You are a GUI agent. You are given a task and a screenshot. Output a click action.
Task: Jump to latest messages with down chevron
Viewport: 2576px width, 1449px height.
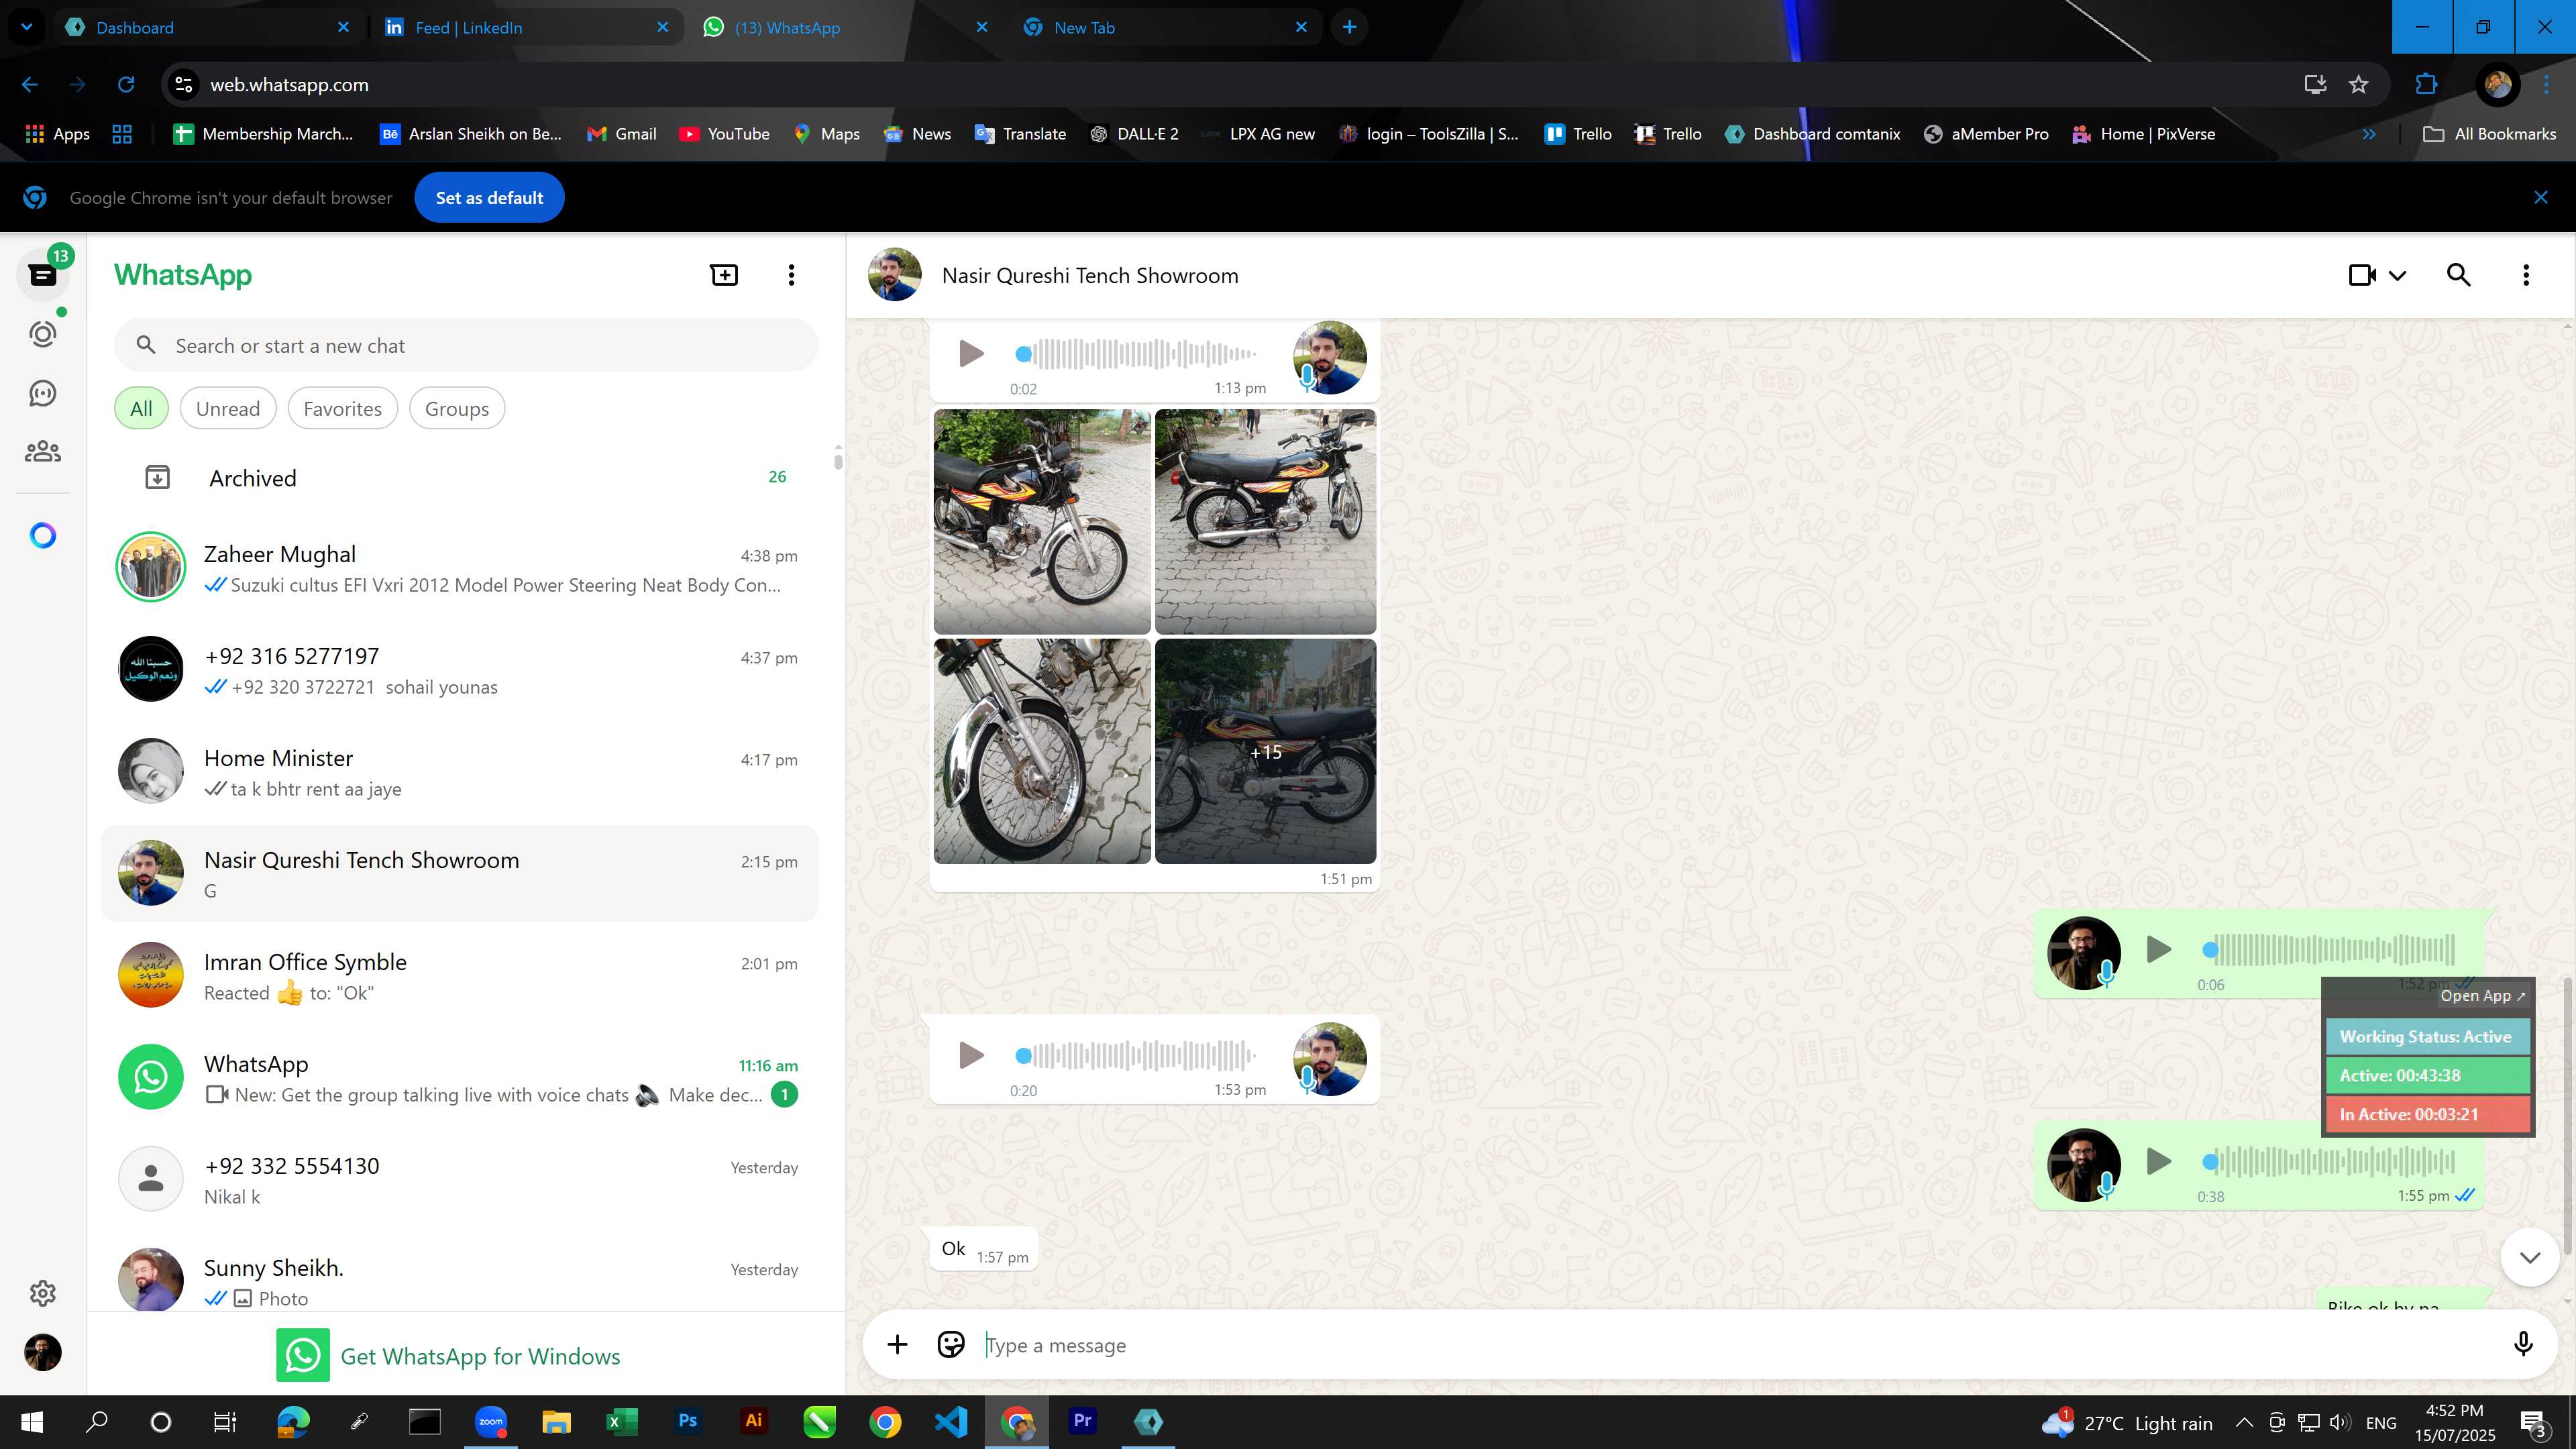[2529, 1258]
